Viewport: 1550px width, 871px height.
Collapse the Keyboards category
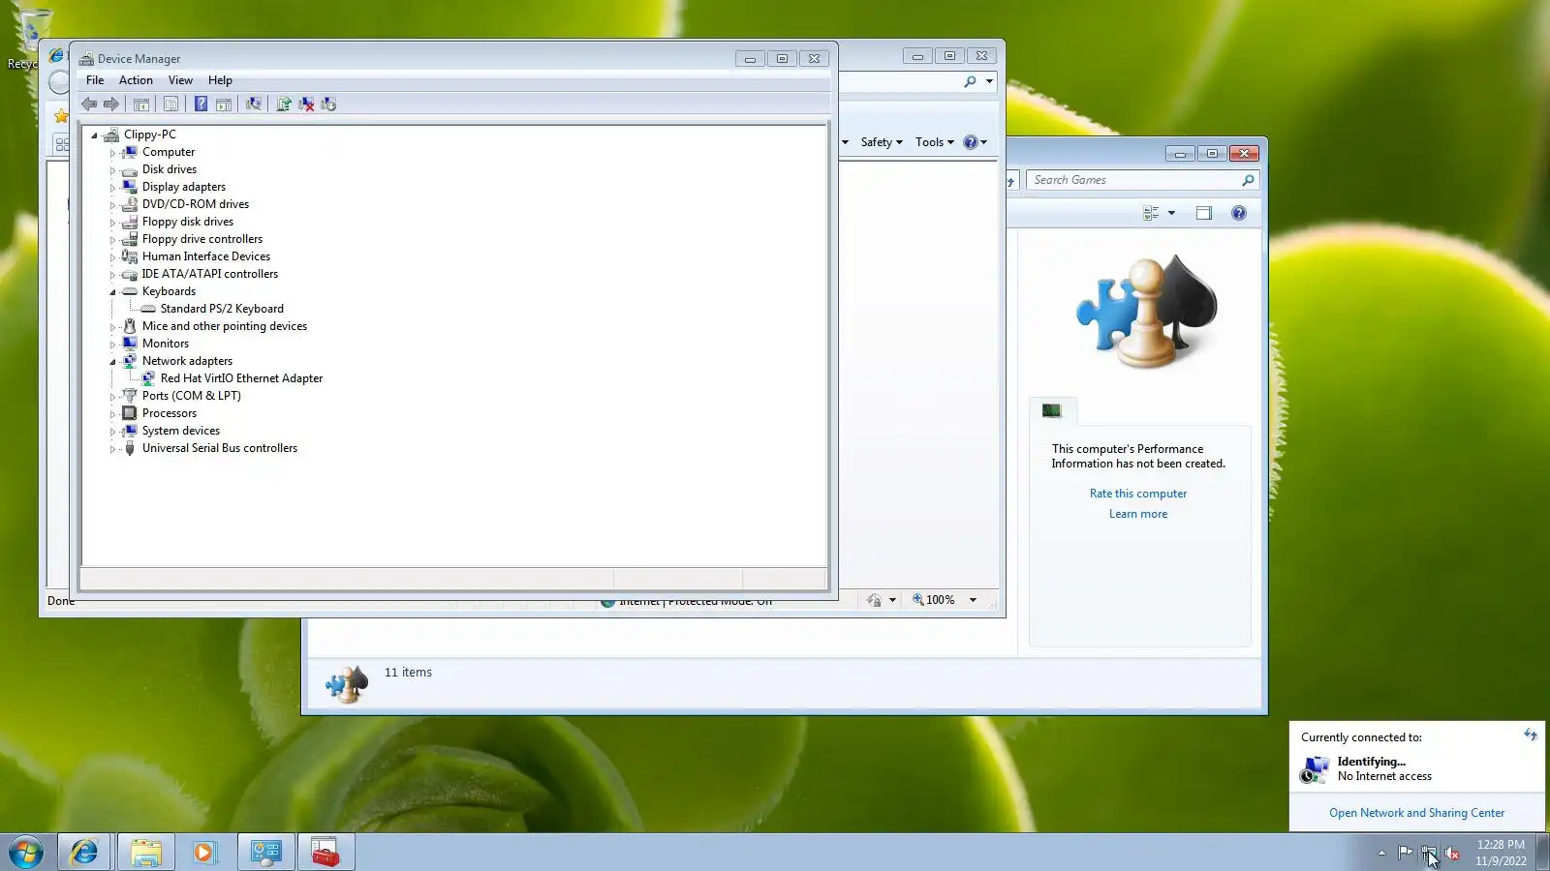112,292
